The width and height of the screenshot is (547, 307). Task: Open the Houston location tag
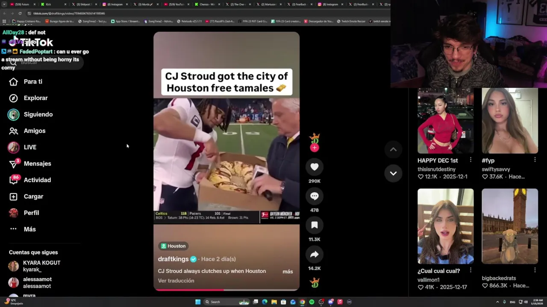[x=174, y=246]
